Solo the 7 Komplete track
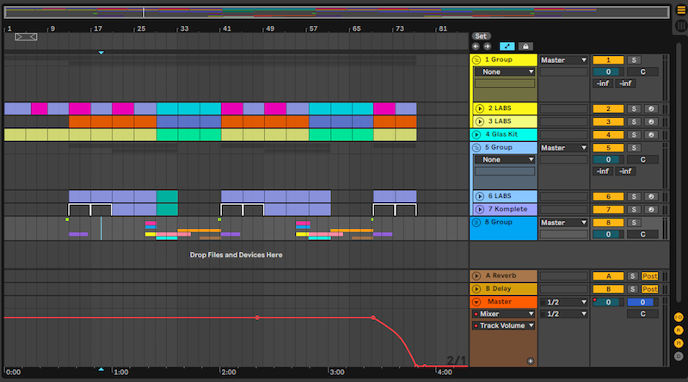This screenshot has width=688, height=382. (x=634, y=209)
